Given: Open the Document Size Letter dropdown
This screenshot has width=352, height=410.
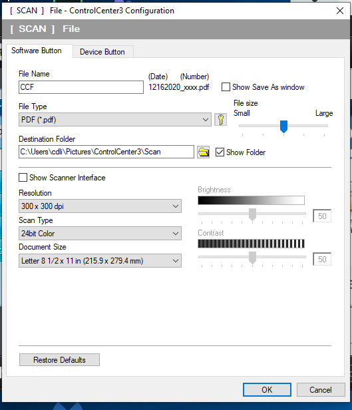Looking at the screenshot, I should tap(100, 261).
